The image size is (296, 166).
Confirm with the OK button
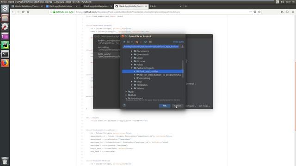(165, 106)
